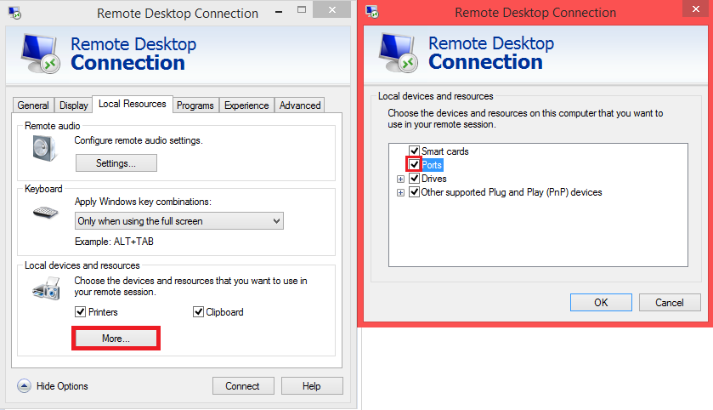Select the Local Resources tab
The width and height of the screenshot is (713, 410).
[133, 104]
